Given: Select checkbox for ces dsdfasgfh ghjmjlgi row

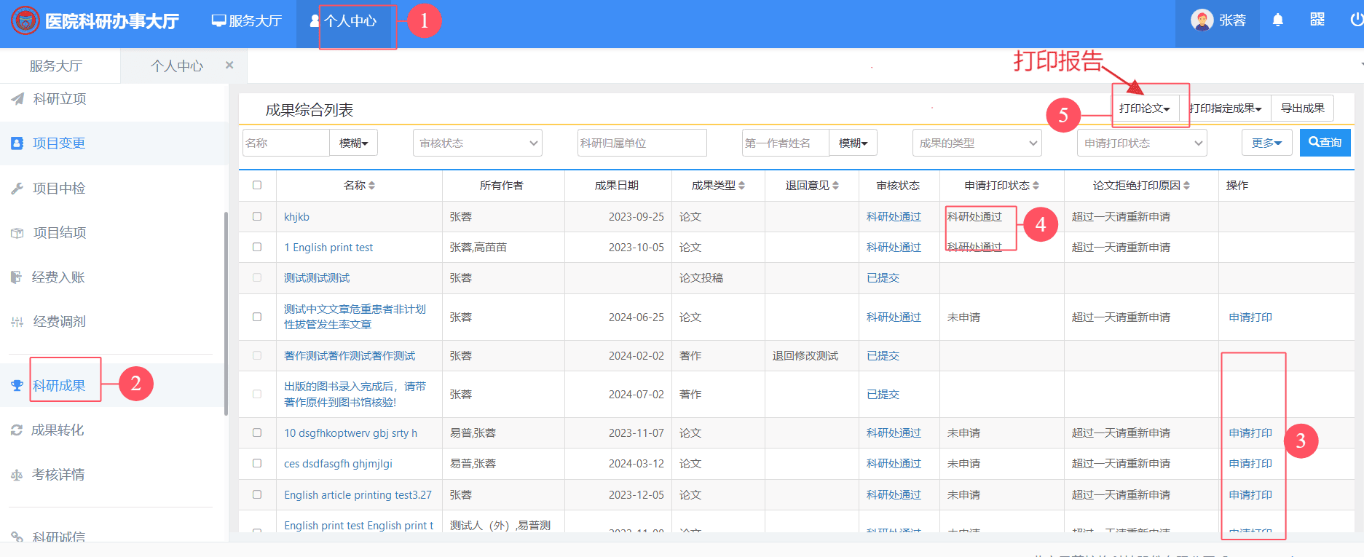Looking at the screenshot, I should coord(257,463).
